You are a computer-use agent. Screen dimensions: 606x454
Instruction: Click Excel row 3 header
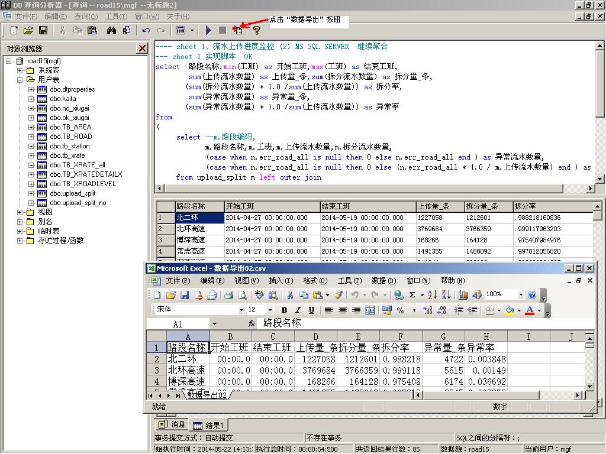click(x=156, y=370)
